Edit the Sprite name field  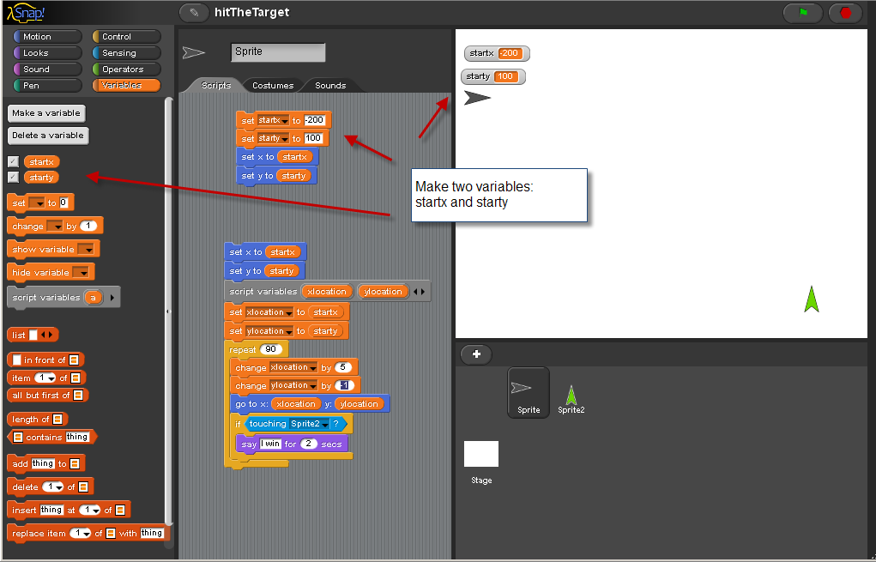click(x=278, y=52)
